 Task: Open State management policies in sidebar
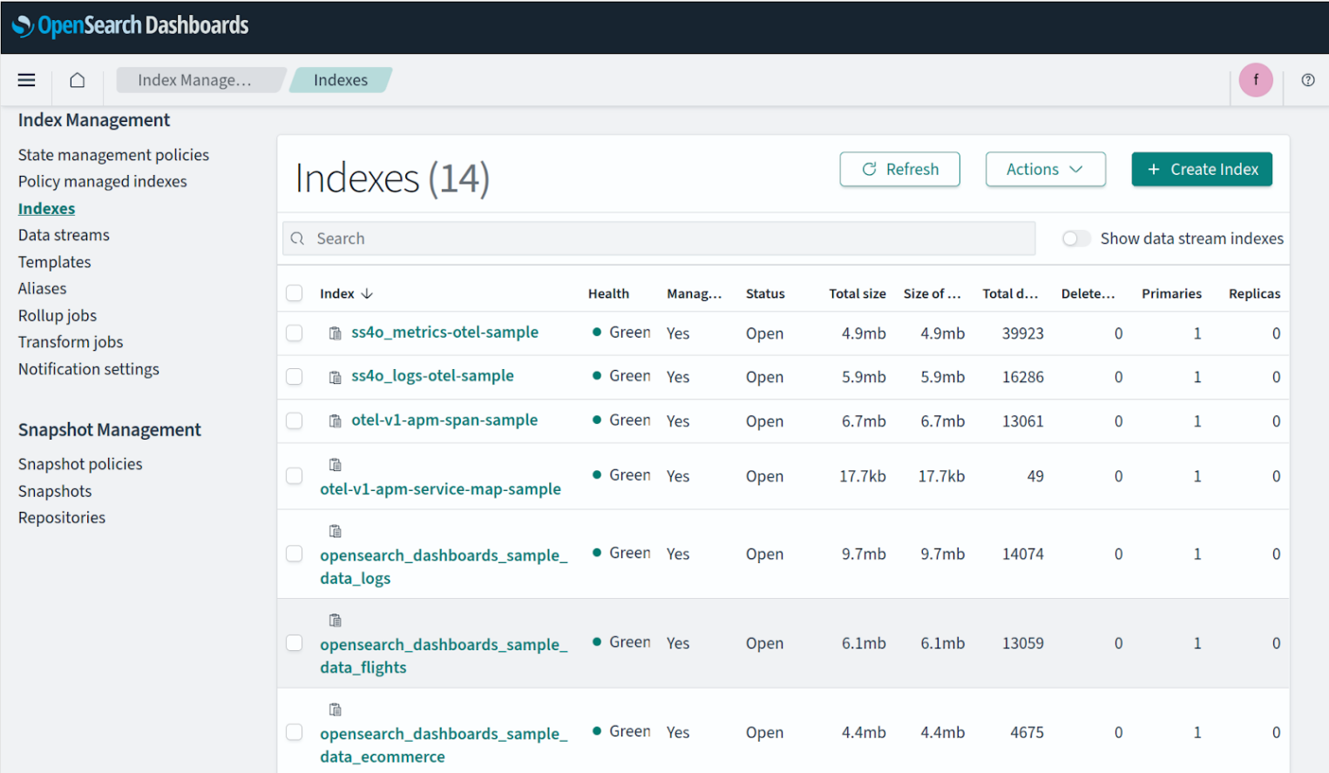coord(113,155)
